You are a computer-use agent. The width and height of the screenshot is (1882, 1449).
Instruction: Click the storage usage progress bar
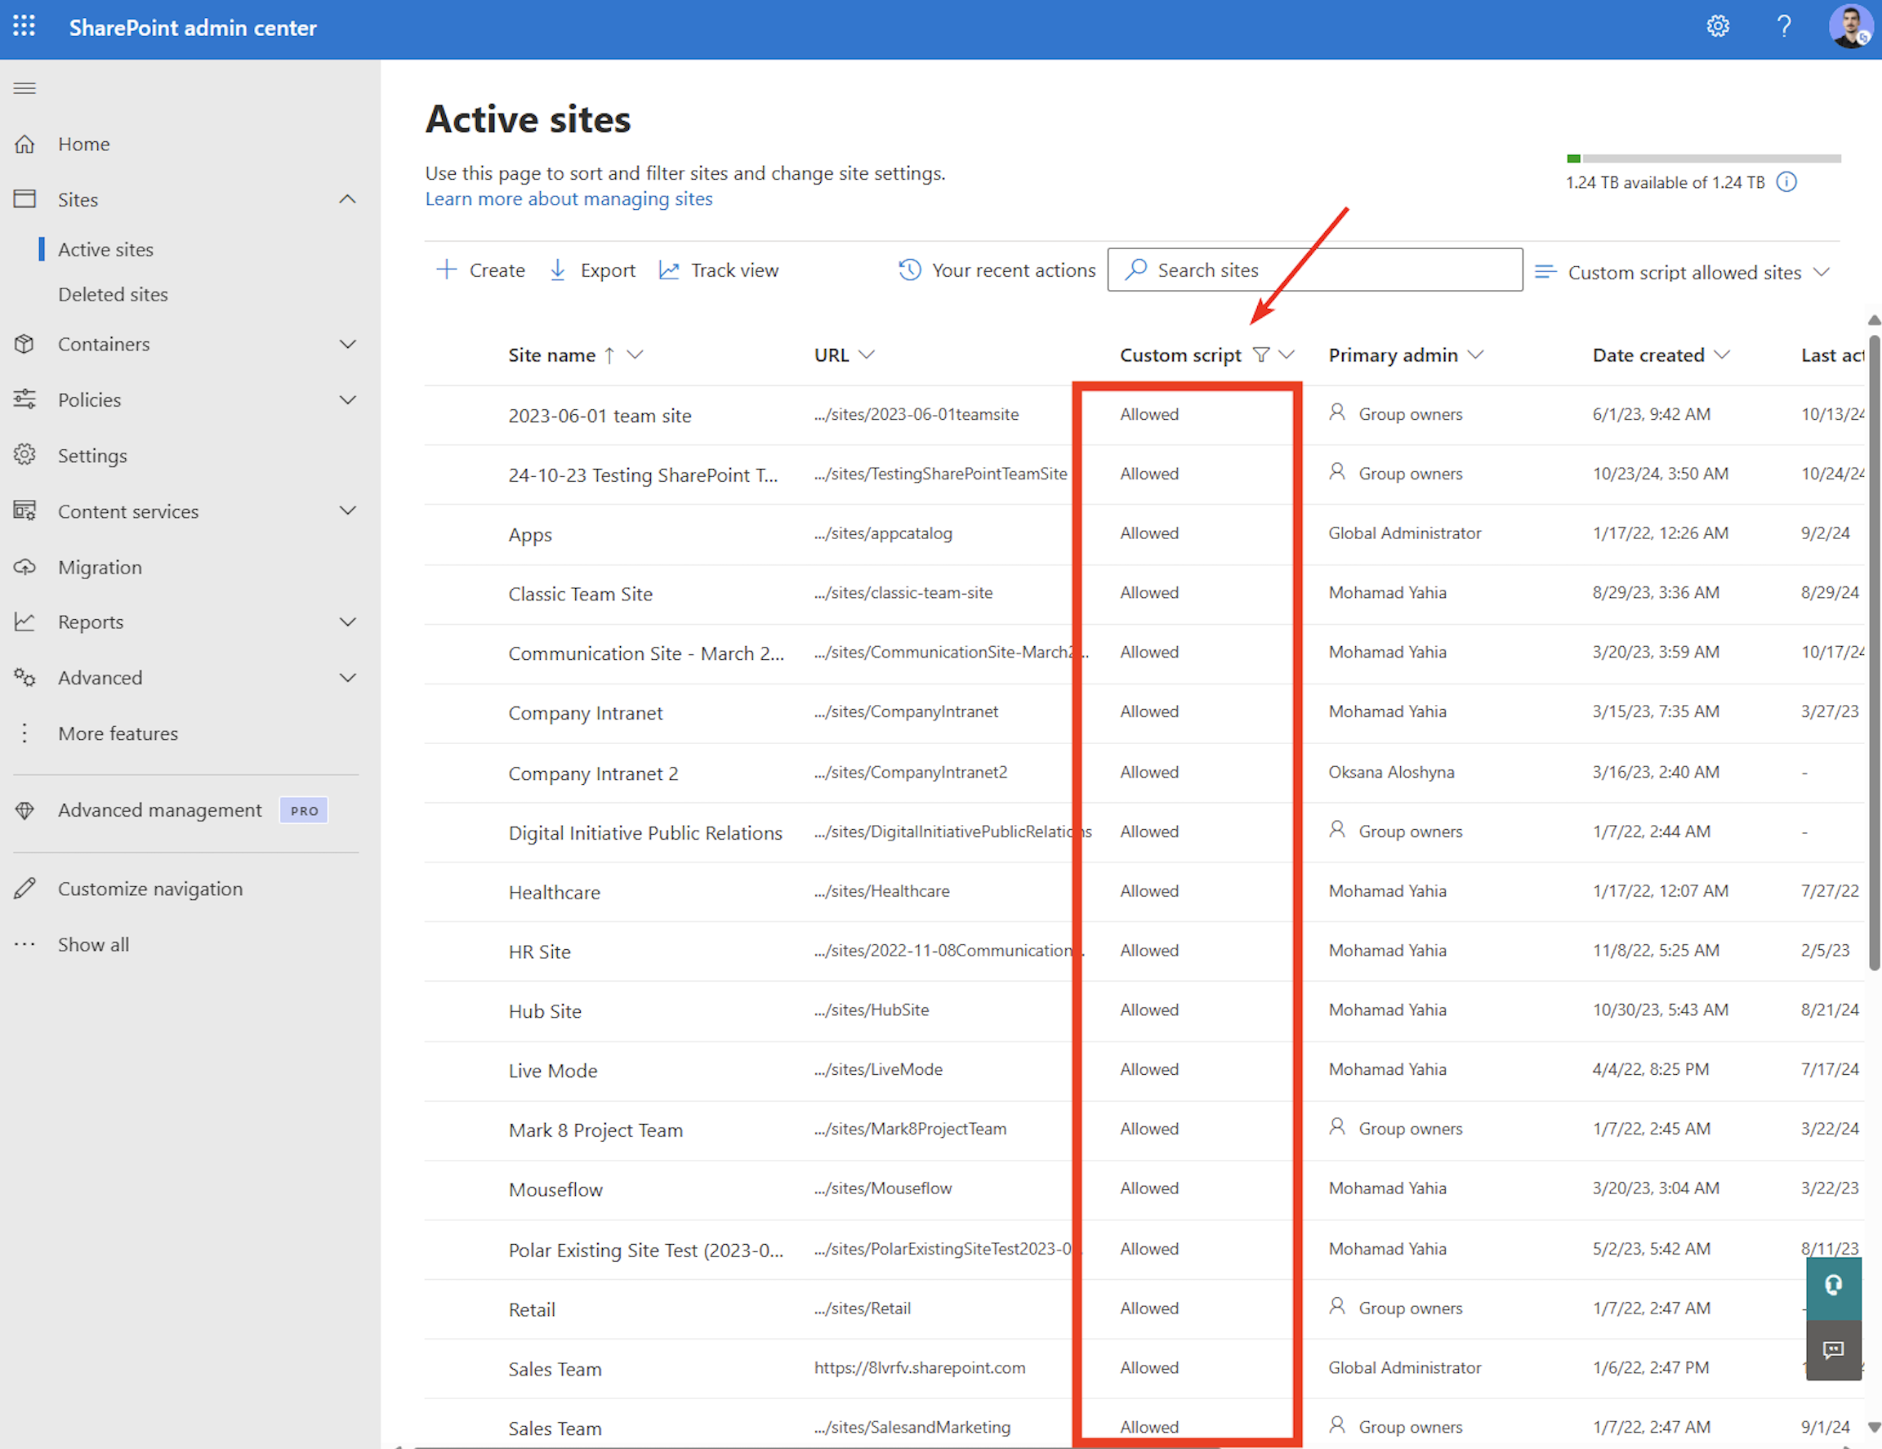point(1703,158)
